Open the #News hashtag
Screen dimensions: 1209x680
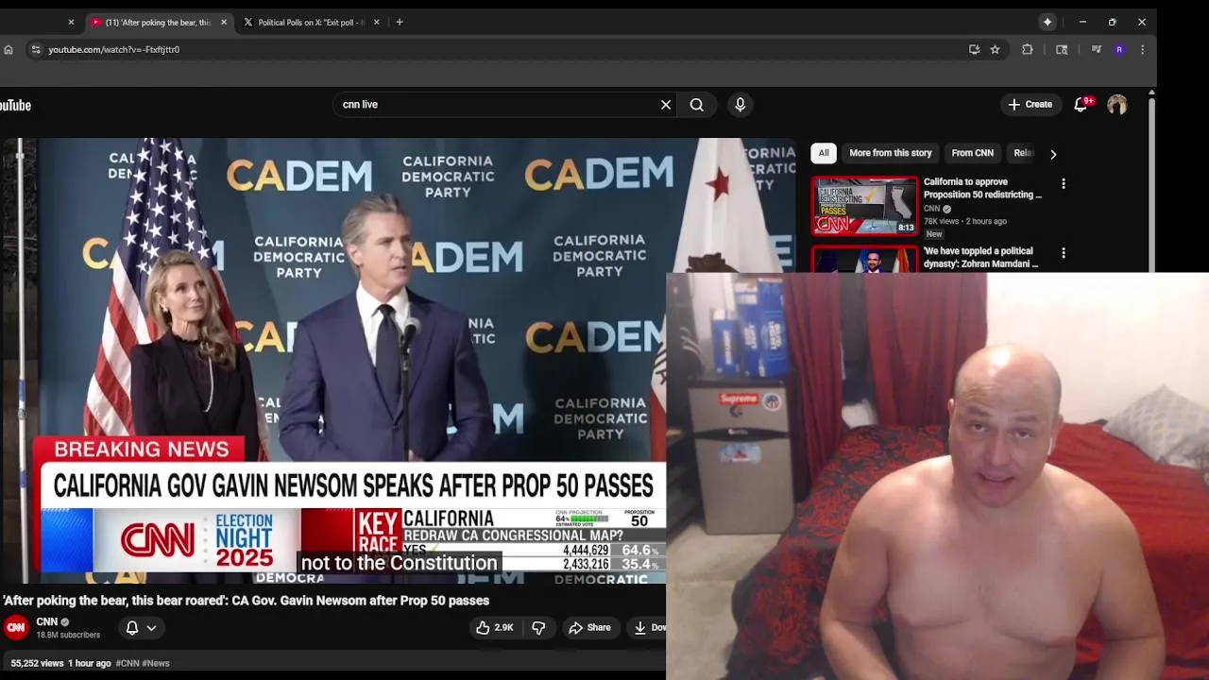(x=157, y=663)
